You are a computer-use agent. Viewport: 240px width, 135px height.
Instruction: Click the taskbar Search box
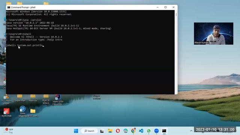[x=89, y=131]
